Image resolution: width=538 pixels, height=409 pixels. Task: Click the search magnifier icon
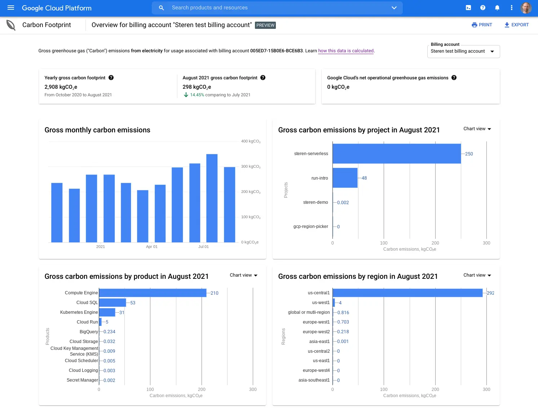[161, 8]
